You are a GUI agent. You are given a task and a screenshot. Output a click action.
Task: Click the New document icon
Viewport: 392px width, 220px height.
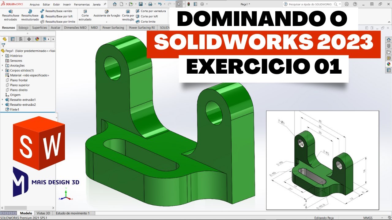122,4
